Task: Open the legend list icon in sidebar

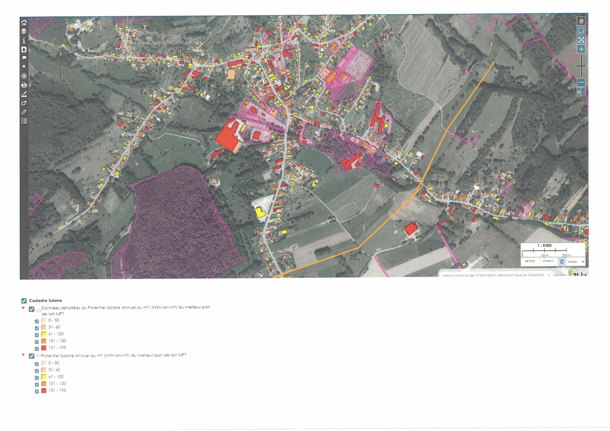Action: (24, 121)
